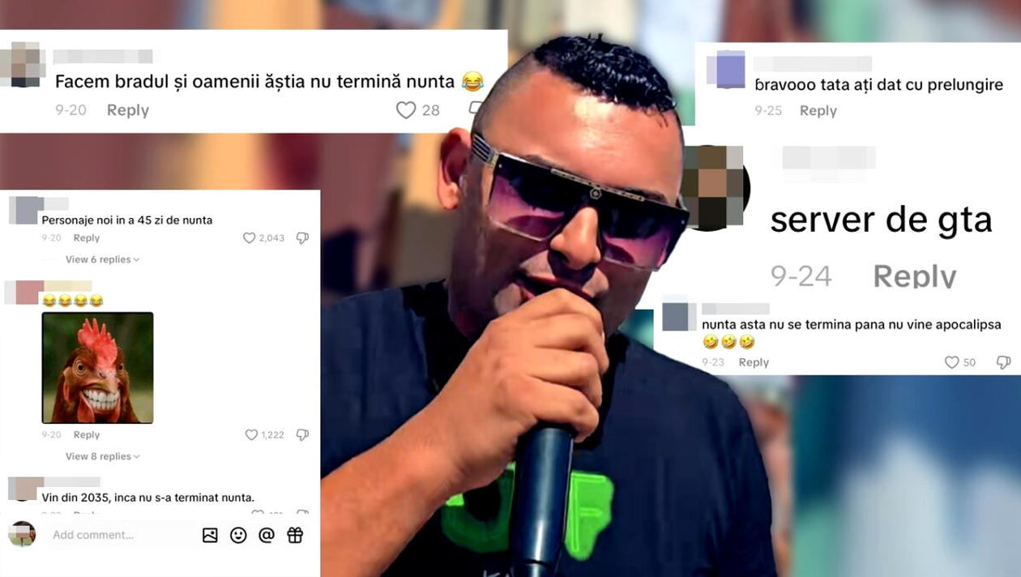This screenshot has height=577, width=1021.
Task: Open the image attachment icon in comment bar
Action: pos(210,535)
